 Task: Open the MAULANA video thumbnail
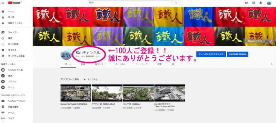coord(107,93)
